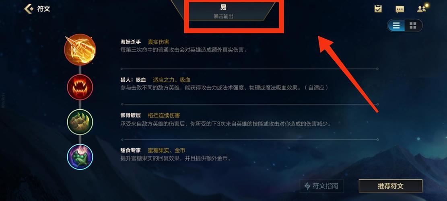The image size is (447, 201).
Task: Select the 甜食专家 rune icon
Action: pyautogui.click(x=80, y=157)
